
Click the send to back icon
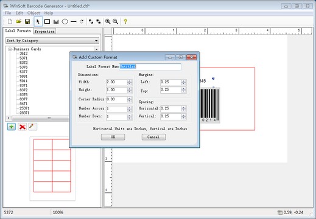click(99, 21)
